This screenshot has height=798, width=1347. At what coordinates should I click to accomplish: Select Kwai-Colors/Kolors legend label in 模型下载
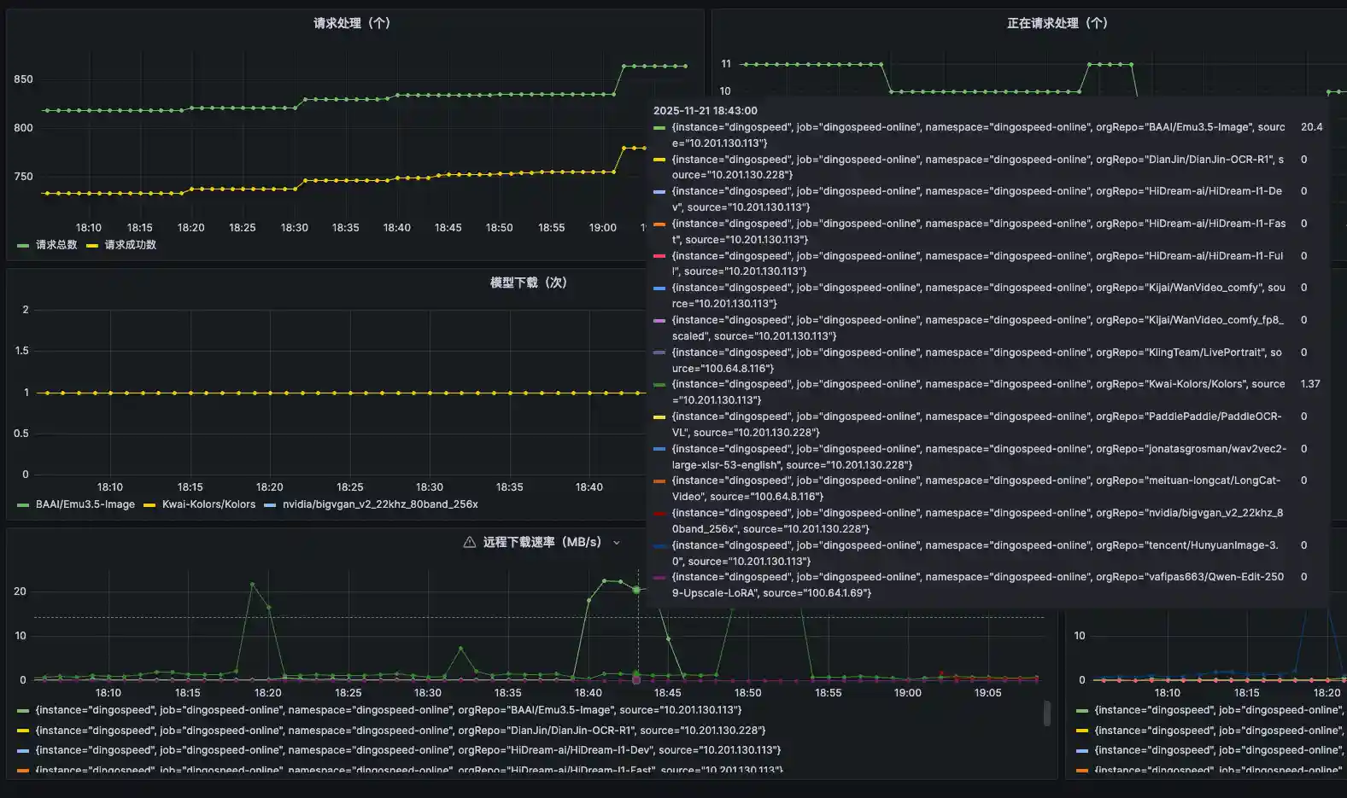tap(208, 504)
